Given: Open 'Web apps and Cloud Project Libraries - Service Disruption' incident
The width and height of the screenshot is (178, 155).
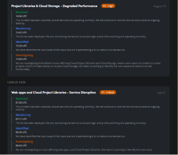Looking at the screenshot, I should click(54, 92).
